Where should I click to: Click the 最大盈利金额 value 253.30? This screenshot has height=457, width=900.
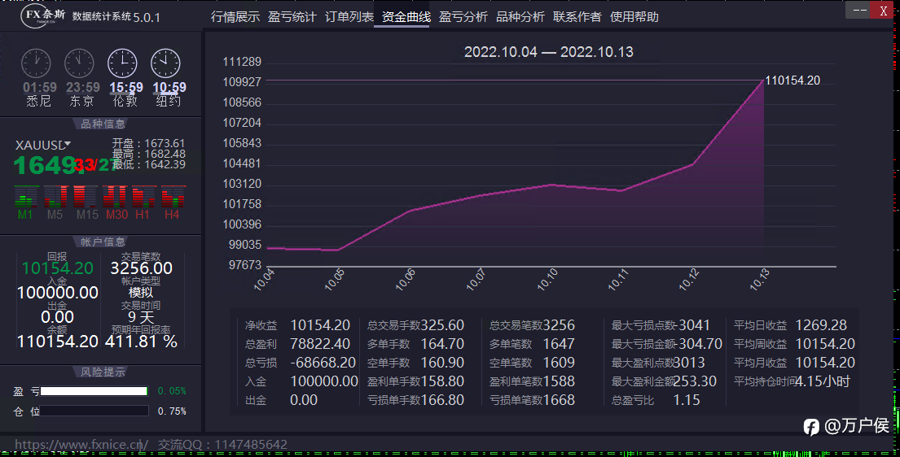coord(695,381)
